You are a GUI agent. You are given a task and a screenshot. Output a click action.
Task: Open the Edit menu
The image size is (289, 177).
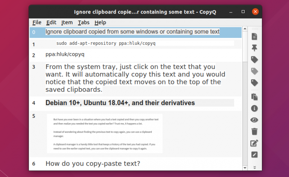pyautogui.click(x=51, y=23)
